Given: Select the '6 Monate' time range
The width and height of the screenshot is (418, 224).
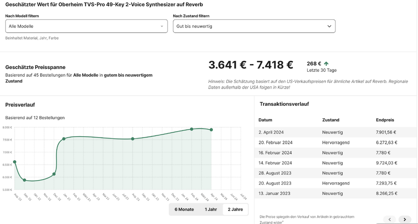Looking at the screenshot, I should 184,209.
